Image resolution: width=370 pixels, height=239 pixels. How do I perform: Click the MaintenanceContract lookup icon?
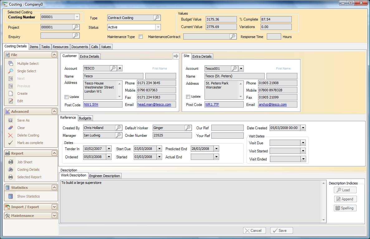click(233, 36)
